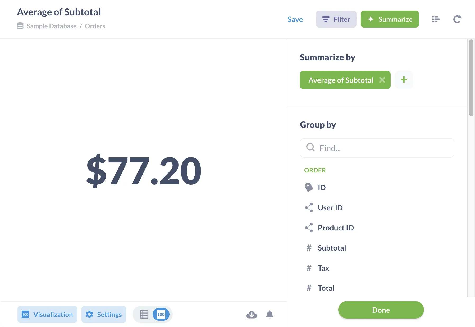The image size is (475, 327).
Task: Click the Save link
Action: click(295, 19)
